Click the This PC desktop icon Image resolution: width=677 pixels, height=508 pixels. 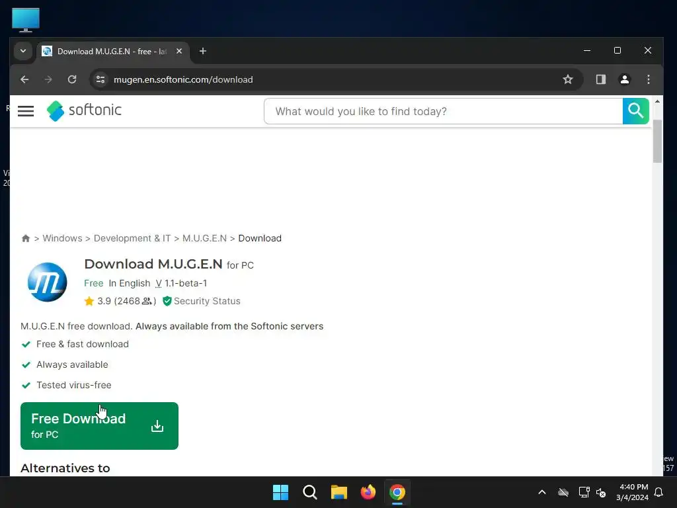(x=26, y=20)
